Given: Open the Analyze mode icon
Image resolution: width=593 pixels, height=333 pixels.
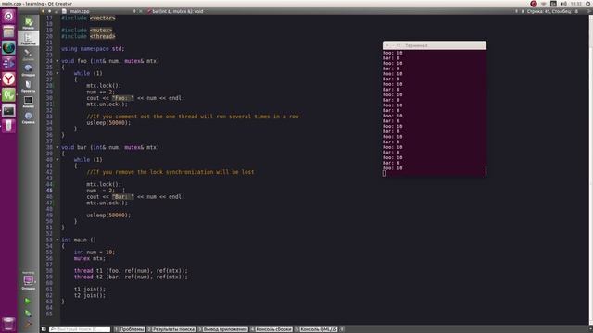Looking at the screenshot, I should (x=29, y=101).
